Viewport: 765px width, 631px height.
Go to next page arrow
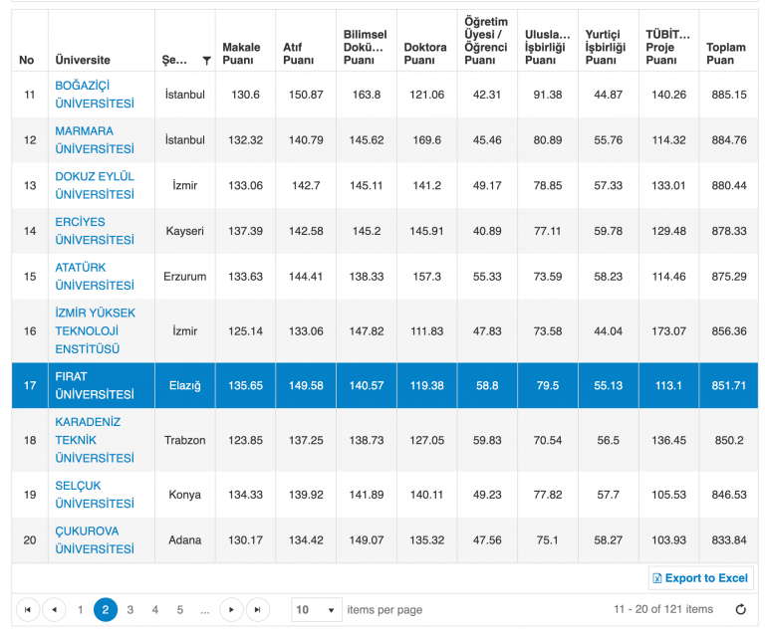tap(231, 609)
